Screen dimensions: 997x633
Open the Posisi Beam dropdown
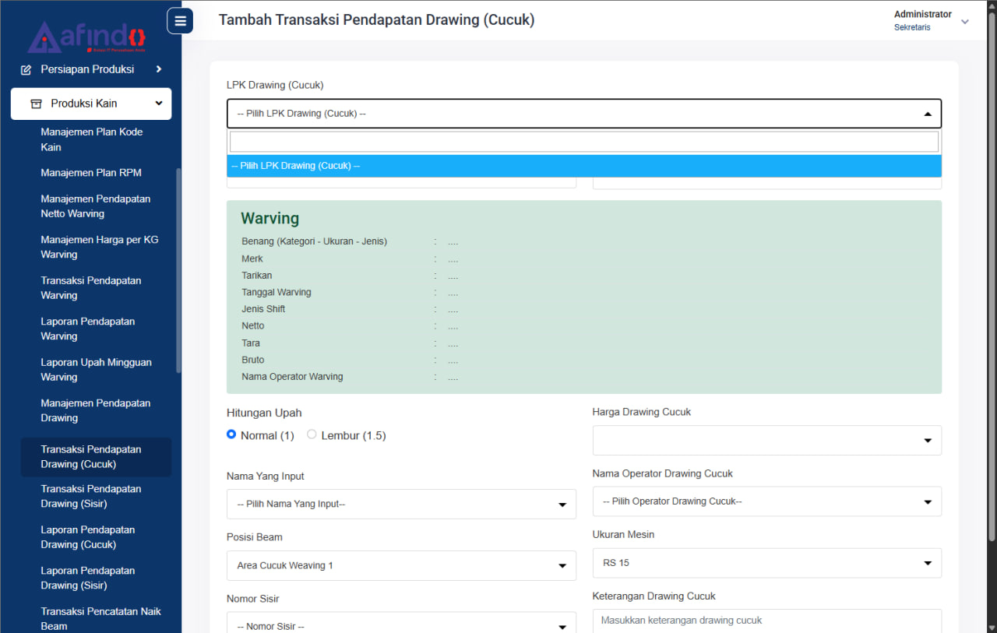coord(401,565)
